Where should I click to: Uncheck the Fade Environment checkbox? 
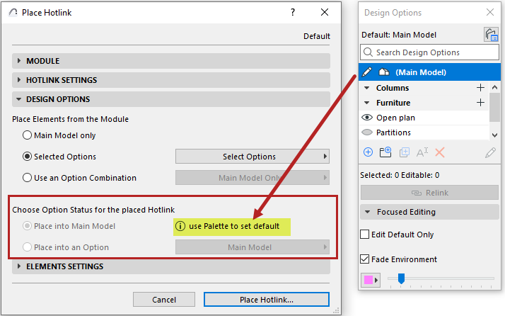pyautogui.click(x=364, y=259)
